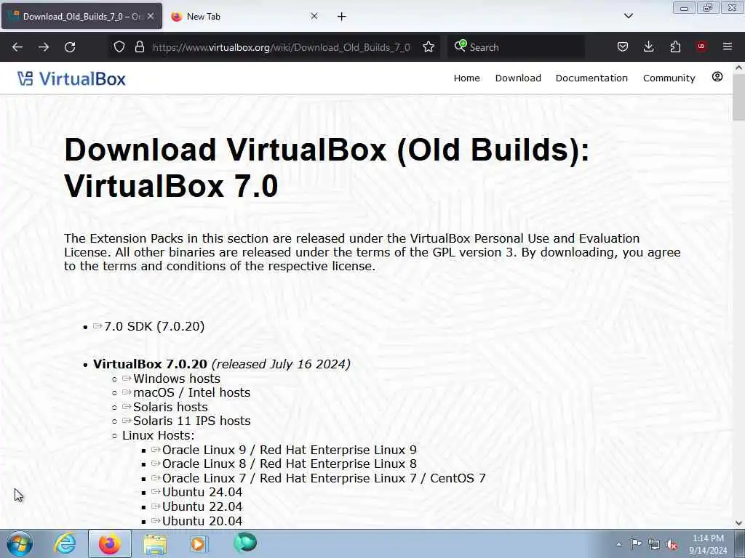This screenshot has width=745, height=558.
Task: Open tracking protection shield icon
Action: (x=119, y=46)
